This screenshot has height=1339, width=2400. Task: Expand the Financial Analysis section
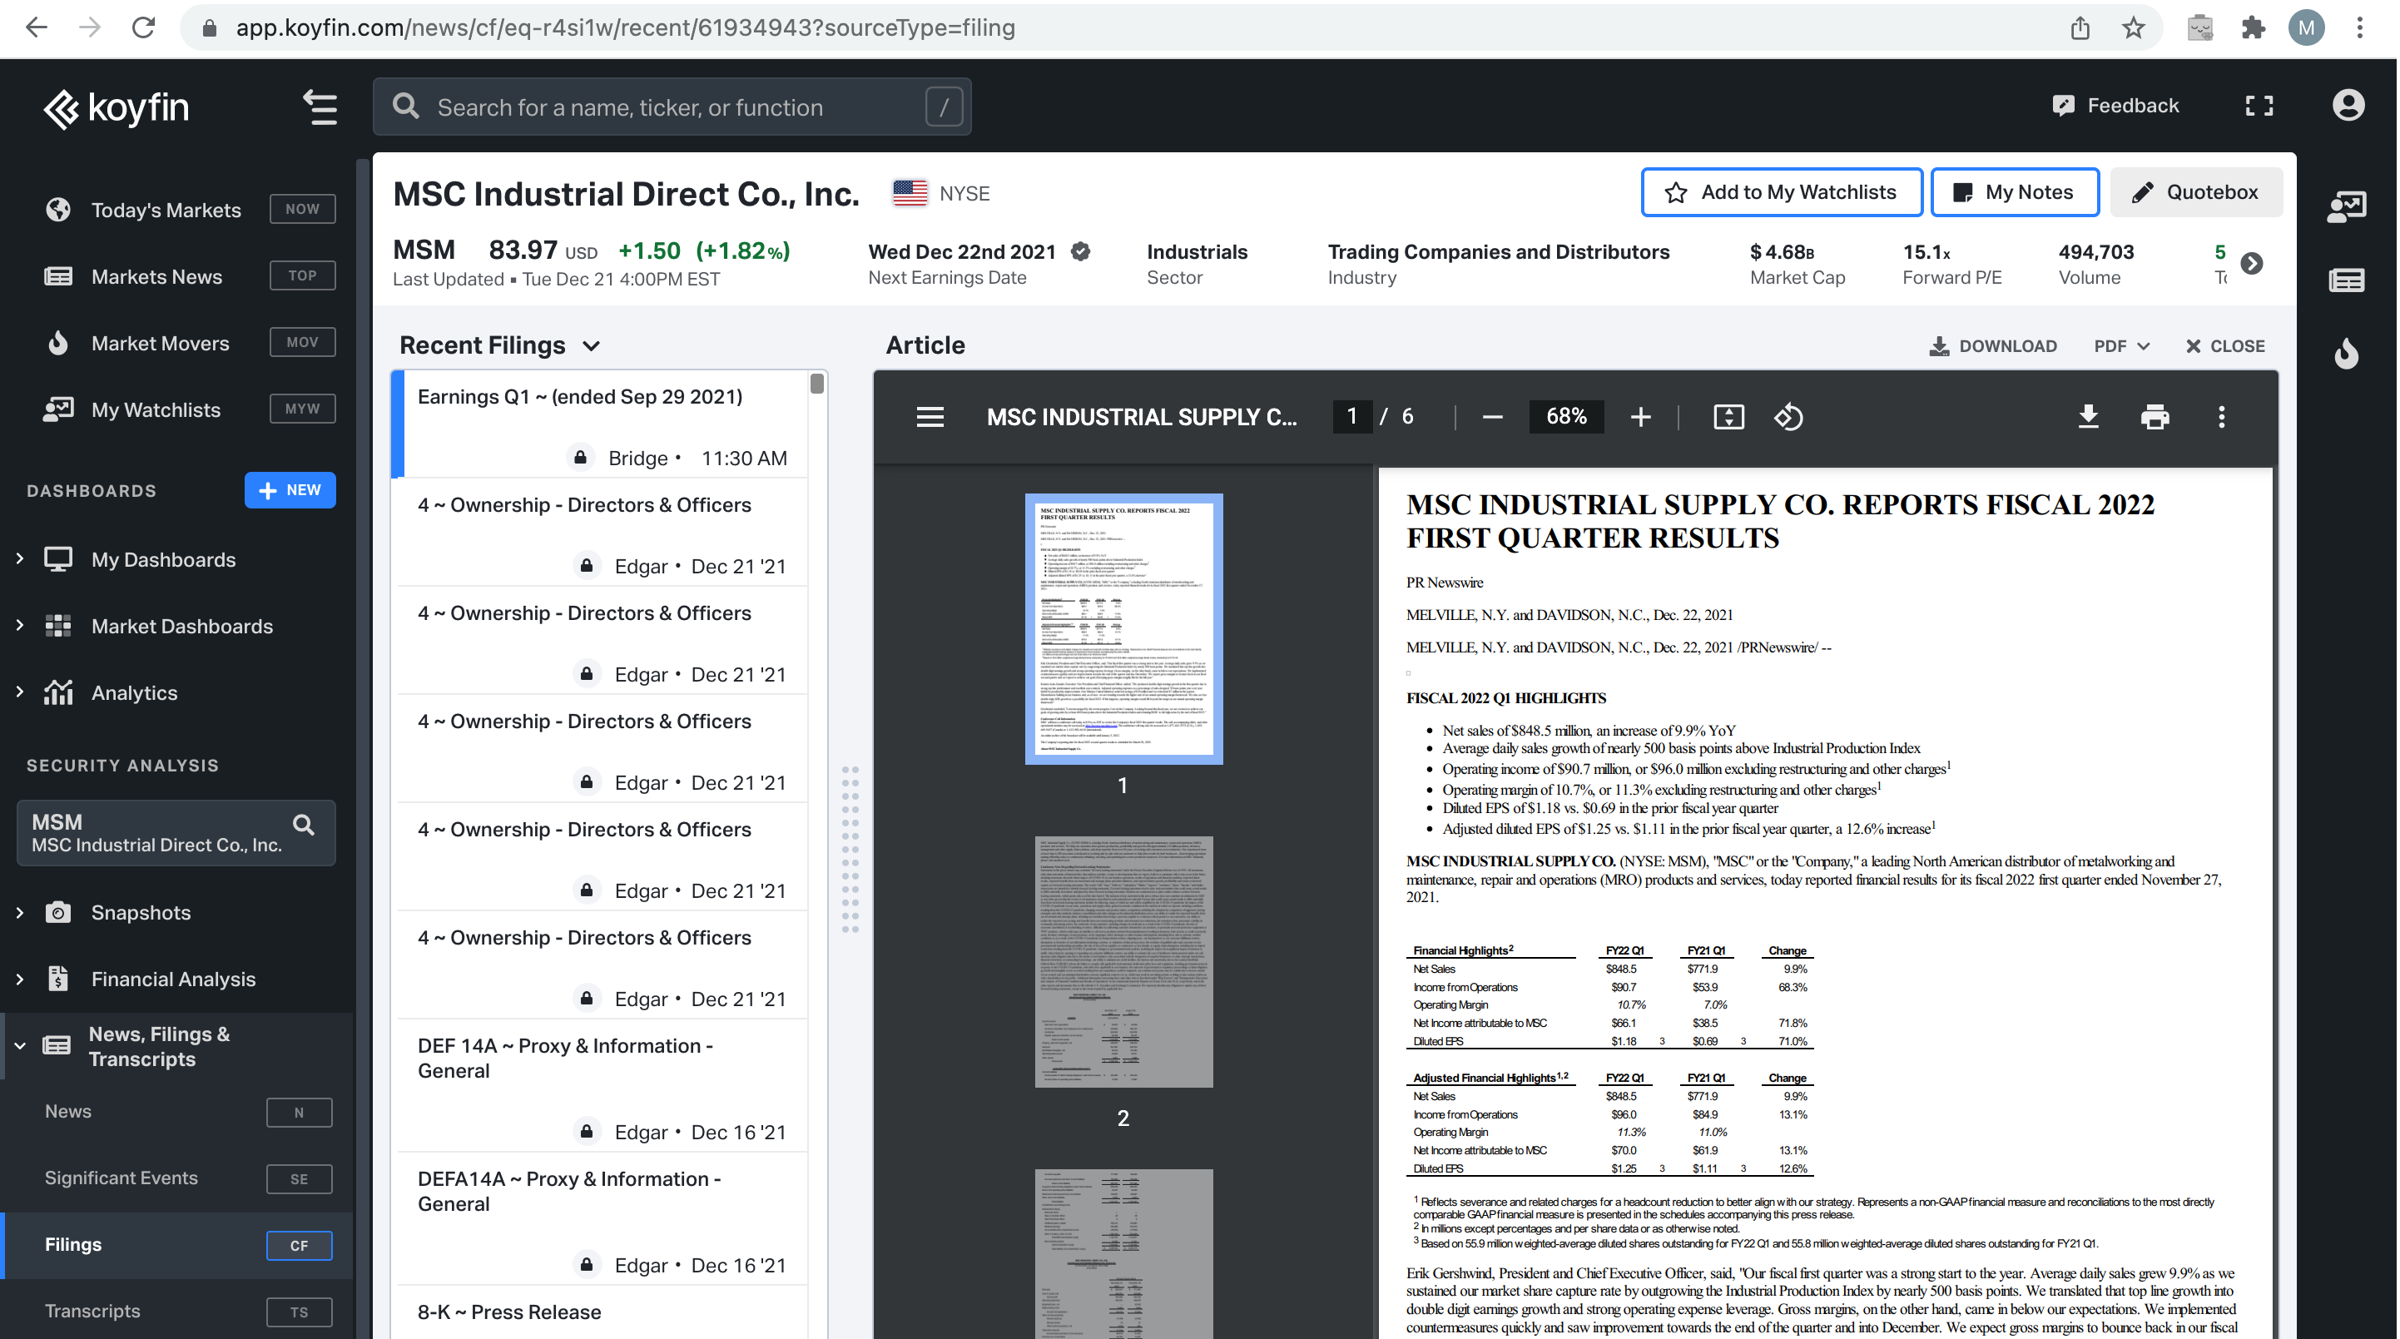pyautogui.click(x=20, y=979)
